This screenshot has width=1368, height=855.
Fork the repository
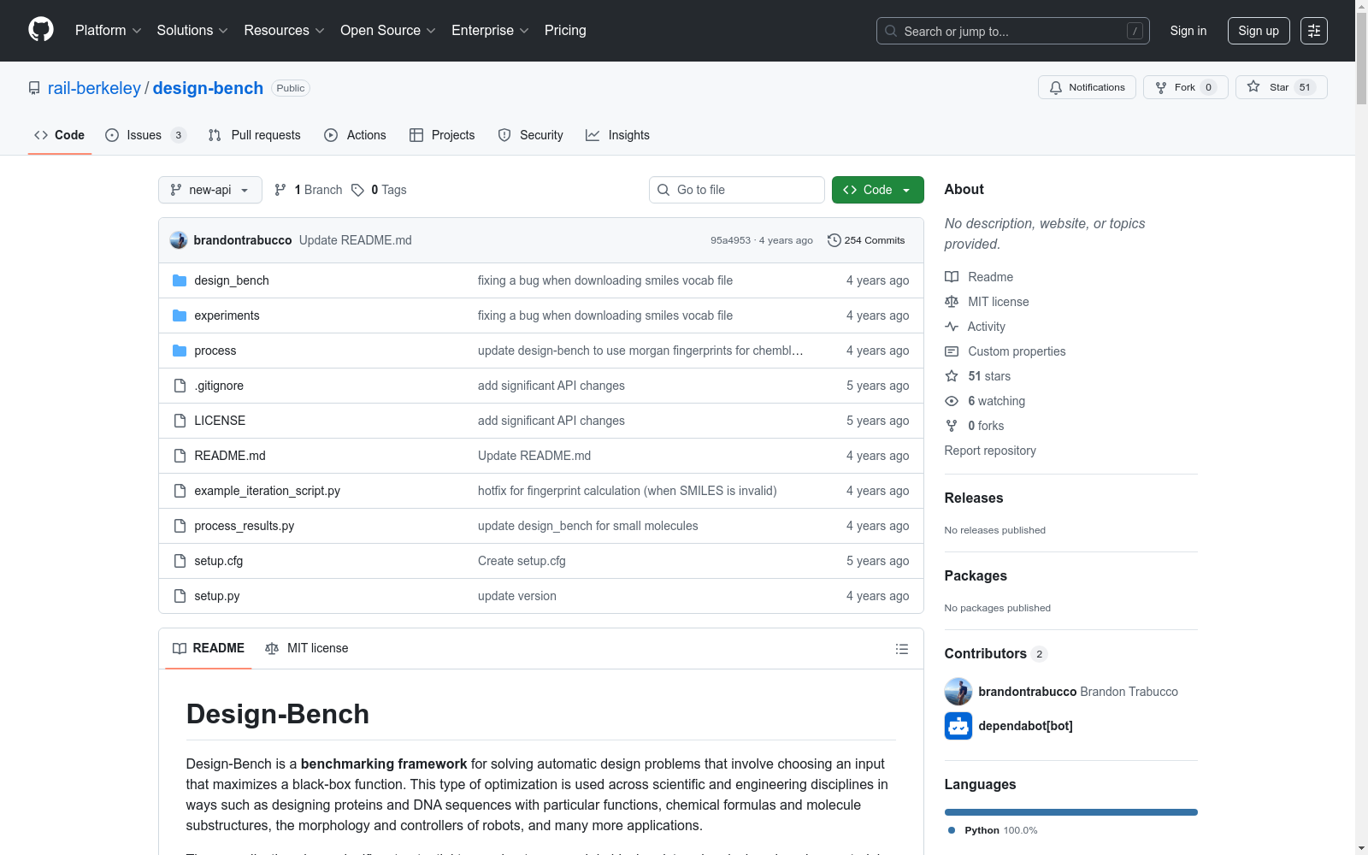(x=1185, y=87)
